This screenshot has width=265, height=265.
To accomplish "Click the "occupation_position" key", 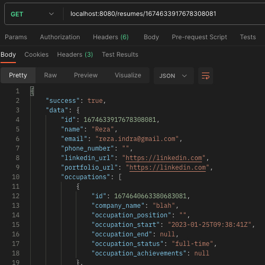I will pos(131,215).
